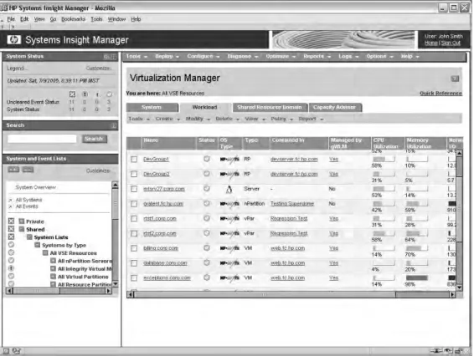This screenshot has width=474, height=356.
Task: Click the icon next to All Virtual Partitions
Action: [x=53, y=277]
